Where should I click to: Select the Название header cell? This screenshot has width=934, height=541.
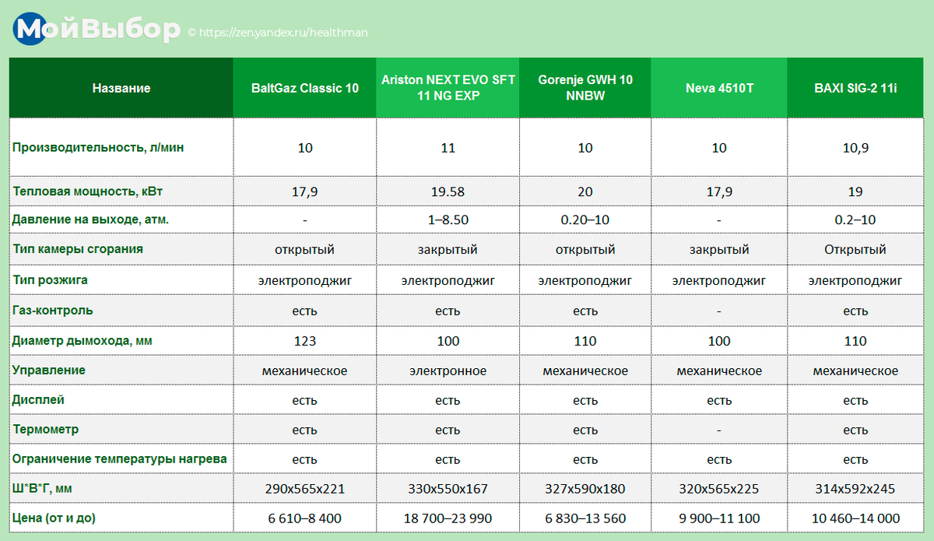click(x=121, y=88)
